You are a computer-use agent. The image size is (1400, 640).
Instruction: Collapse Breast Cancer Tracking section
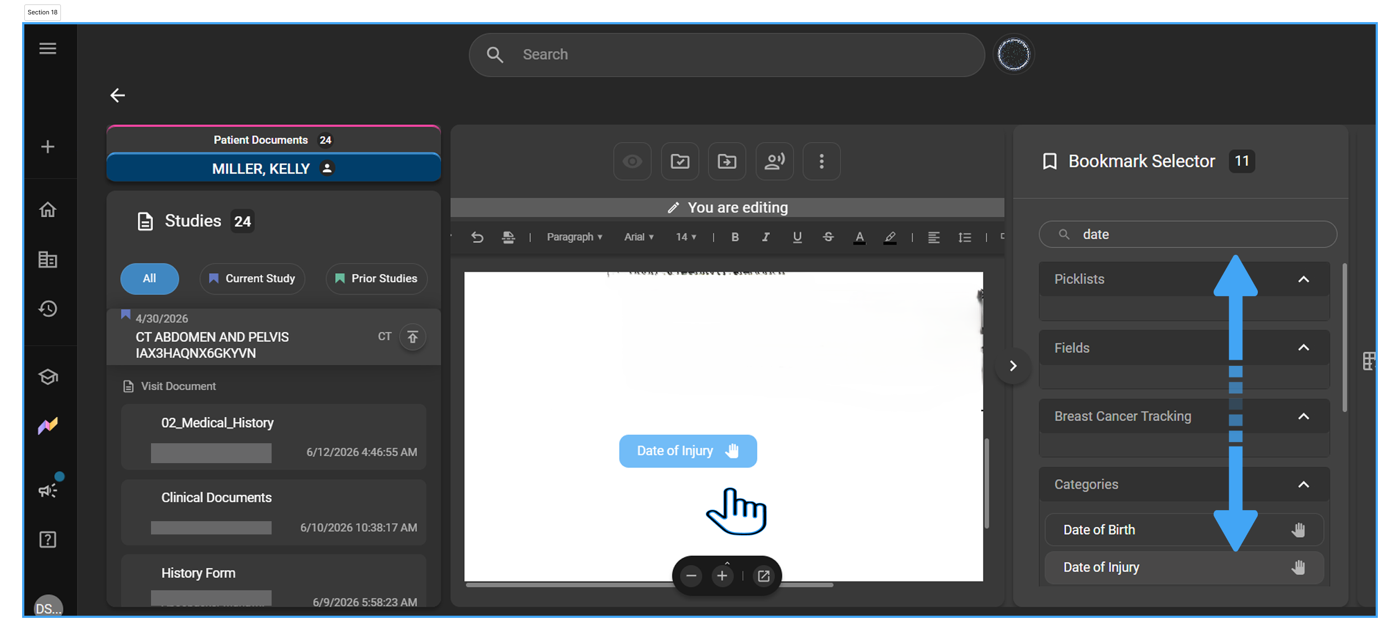(1304, 416)
